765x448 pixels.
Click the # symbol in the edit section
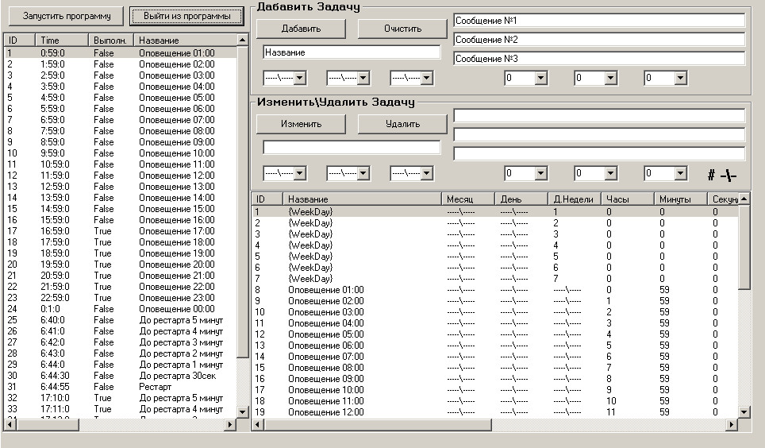click(712, 176)
